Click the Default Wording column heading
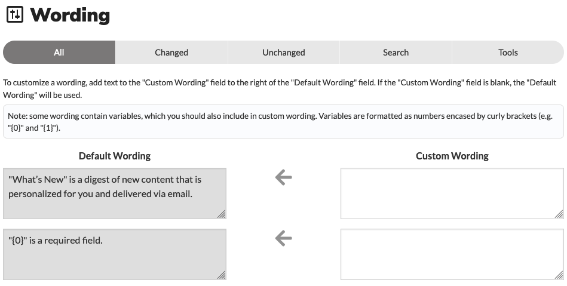Screen dimensions: 567x286 [x=115, y=156]
